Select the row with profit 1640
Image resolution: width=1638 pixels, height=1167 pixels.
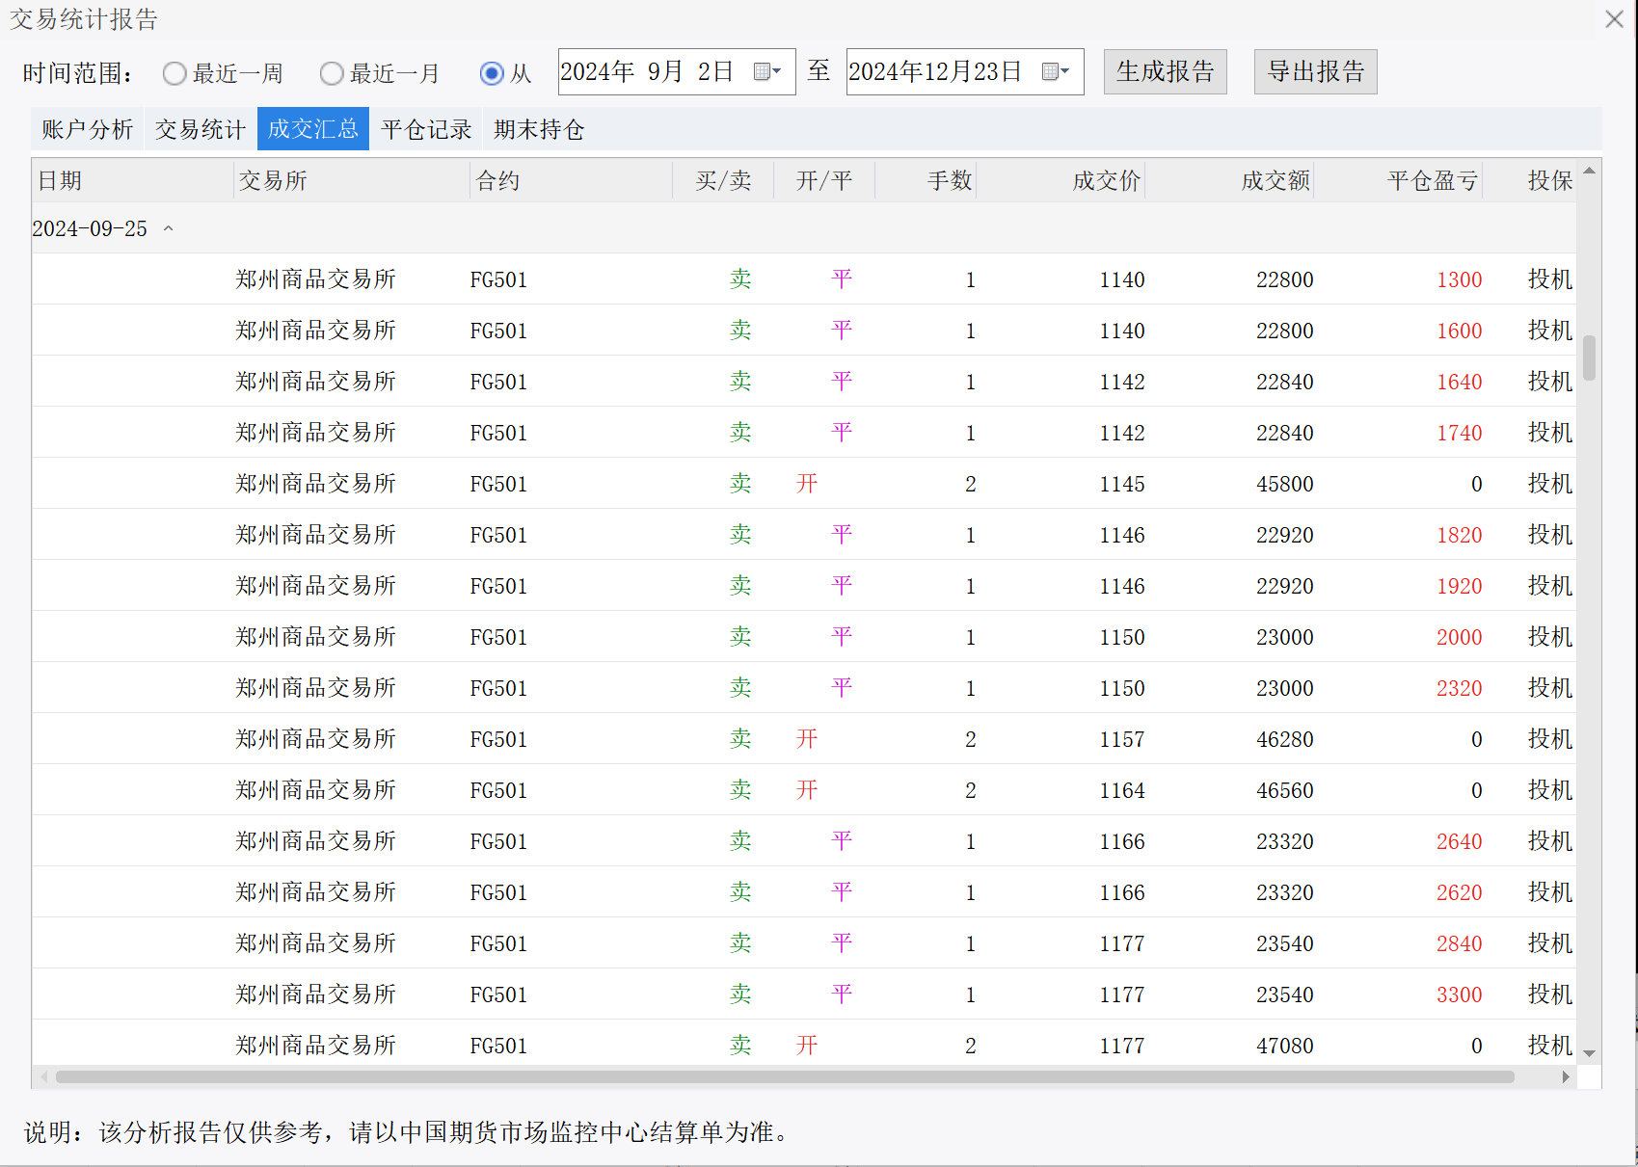804,382
